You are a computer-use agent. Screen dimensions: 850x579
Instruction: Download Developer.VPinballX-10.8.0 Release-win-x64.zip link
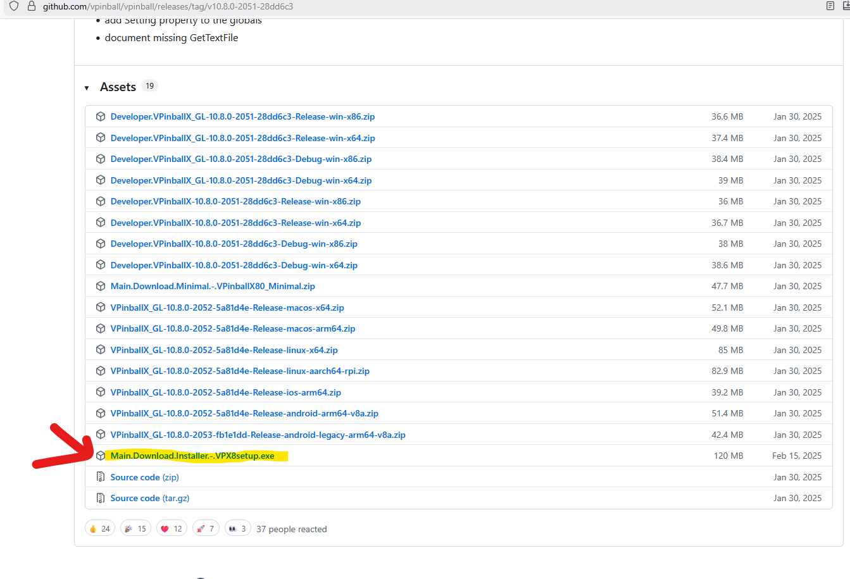[235, 223]
